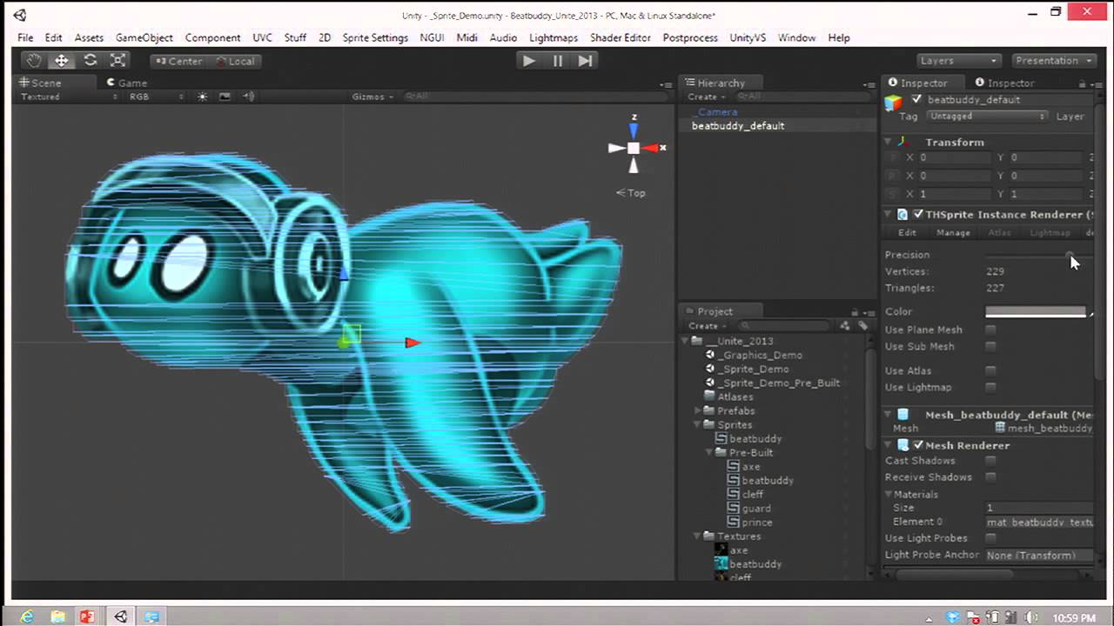Click the Project search by label icon

(862, 326)
